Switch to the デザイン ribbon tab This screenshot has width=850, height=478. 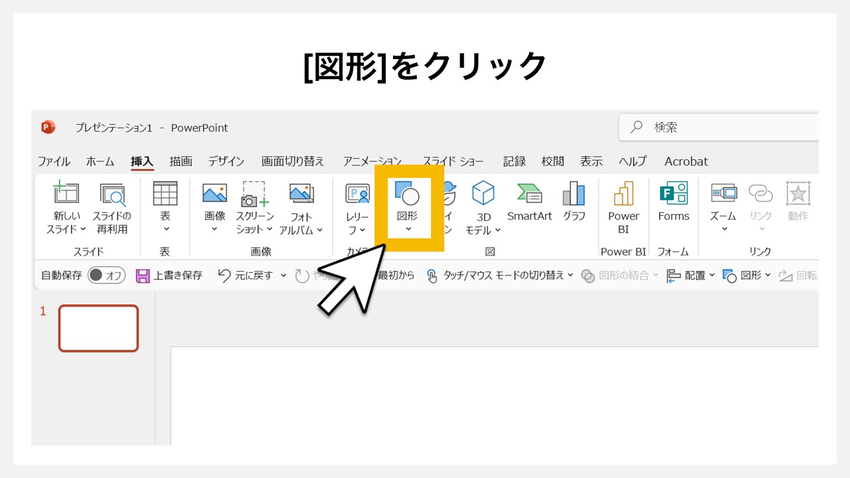point(226,161)
